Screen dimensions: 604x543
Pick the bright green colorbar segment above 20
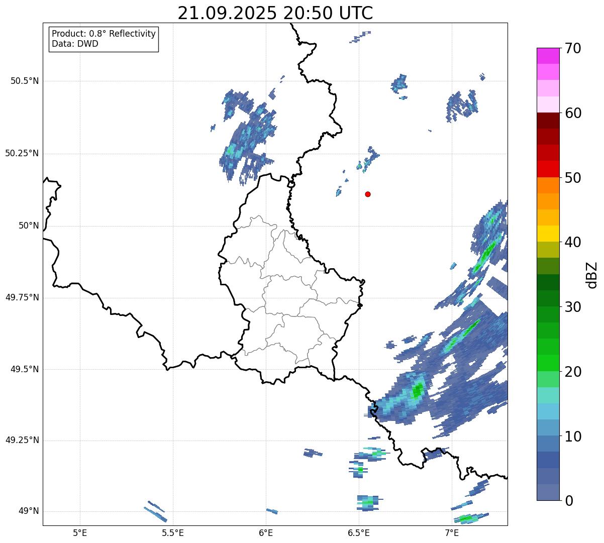click(x=548, y=363)
